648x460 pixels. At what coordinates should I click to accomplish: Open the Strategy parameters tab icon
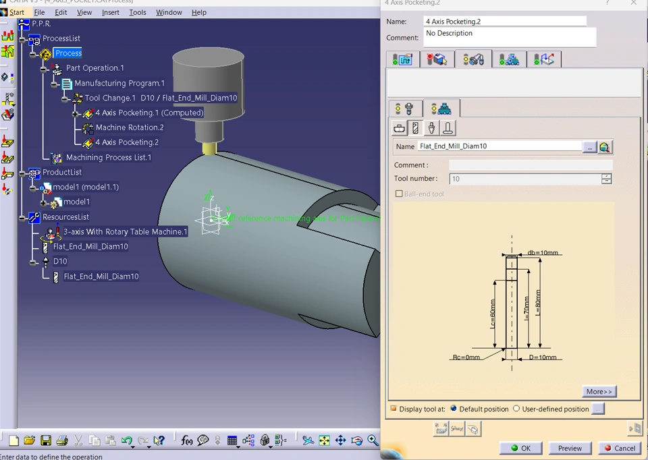click(x=402, y=59)
